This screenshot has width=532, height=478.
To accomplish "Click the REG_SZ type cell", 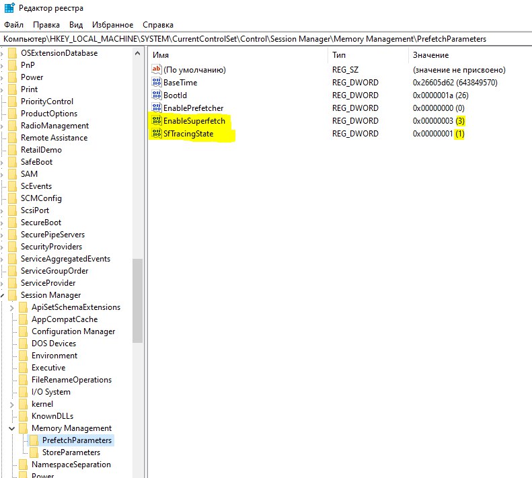I will (345, 70).
